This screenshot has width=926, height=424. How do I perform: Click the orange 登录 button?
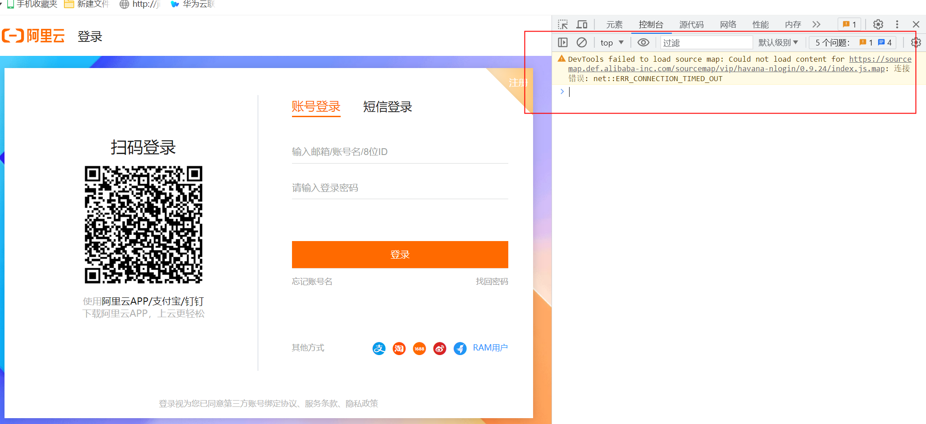[x=400, y=255]
